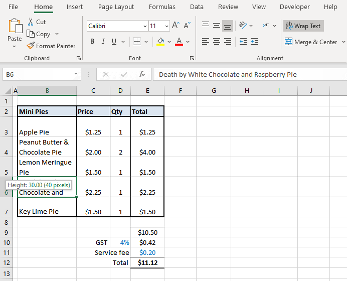347x281 pixels.
Task: Open font size 11 dropdown
Action: [166, 26]
